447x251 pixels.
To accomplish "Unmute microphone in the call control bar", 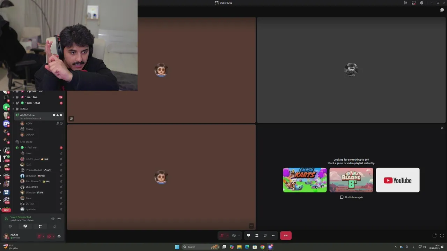I will coord(221,236).
